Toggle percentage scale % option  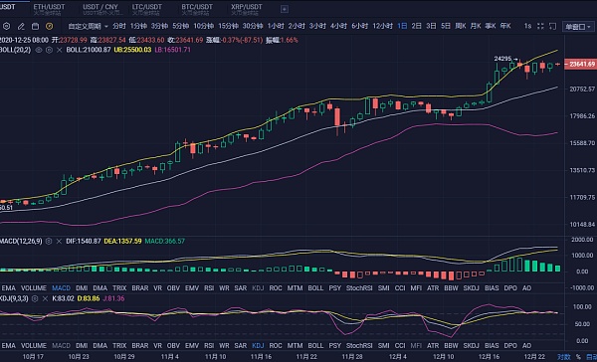(578, 357)
